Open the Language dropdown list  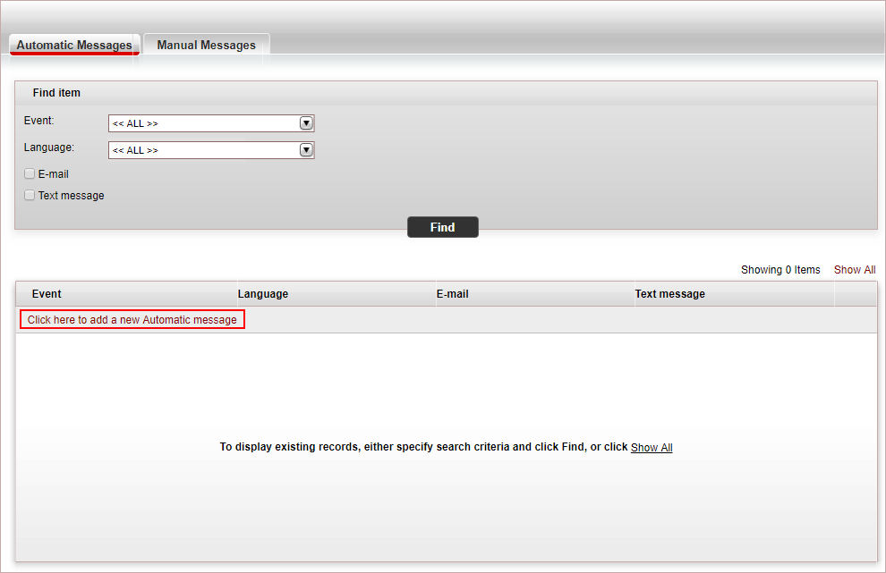pos(211,150)
